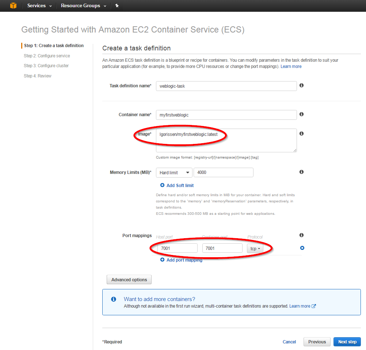Image resolution: width=366 pixels, height=350 pixels.
Task: Click Add port mapping link
Action: [184, 260]
